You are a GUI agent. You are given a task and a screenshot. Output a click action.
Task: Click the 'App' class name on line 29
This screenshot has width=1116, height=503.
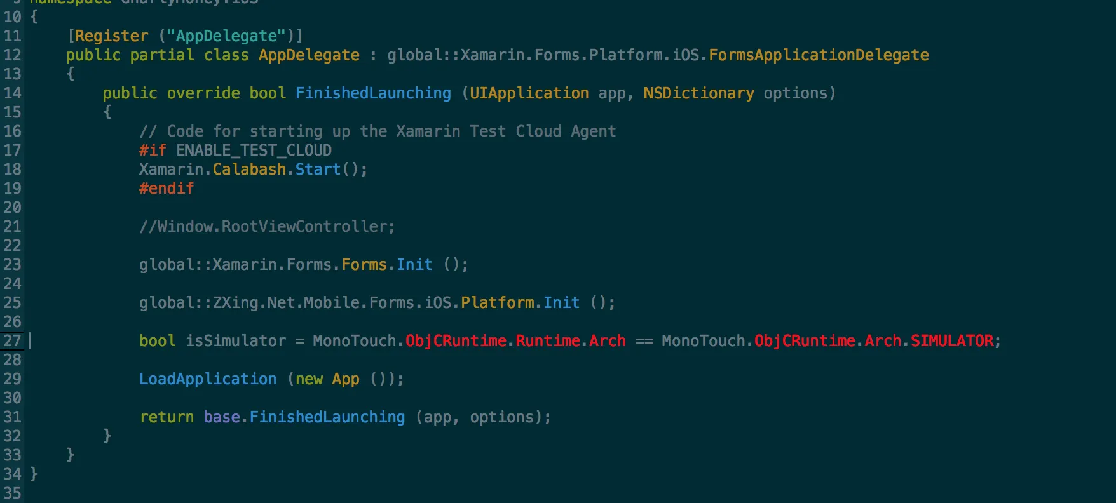[x=346, y=379]
